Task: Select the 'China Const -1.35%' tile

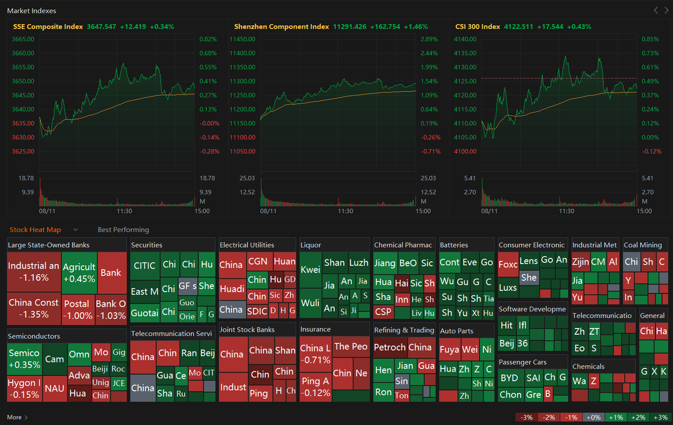Action: coord(34,308)
